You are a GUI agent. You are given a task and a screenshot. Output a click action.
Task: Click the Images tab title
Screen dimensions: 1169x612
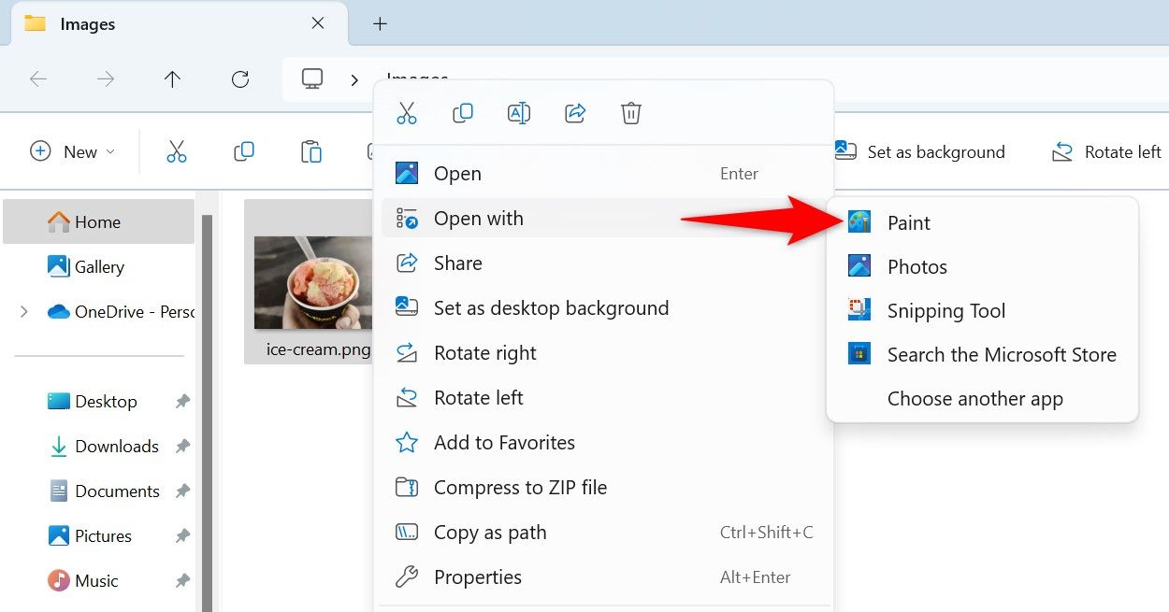[x=88, y=24]
